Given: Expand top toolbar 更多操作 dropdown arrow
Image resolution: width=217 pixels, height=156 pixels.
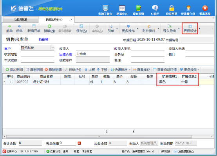Looking at the screenshot, I should tap(137, 29).
